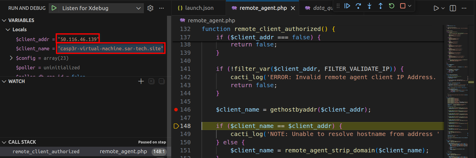Image resolution: width=476 pixels, height=158 pixels.
Task: Click the code minimap overview
Action: pos(457,89)
